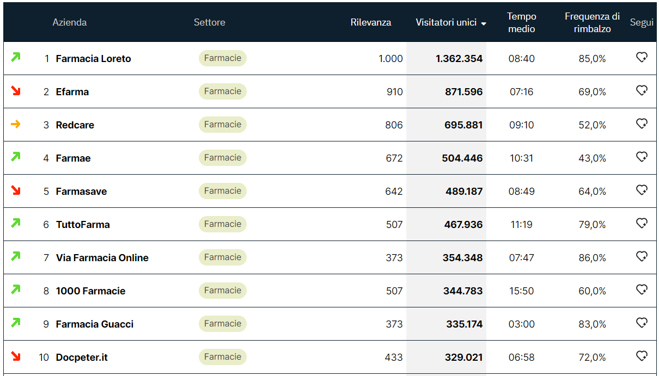Open Farmasave company link
Screen dimensions: 659x376
pyautogui.click(x=82, y=192)
